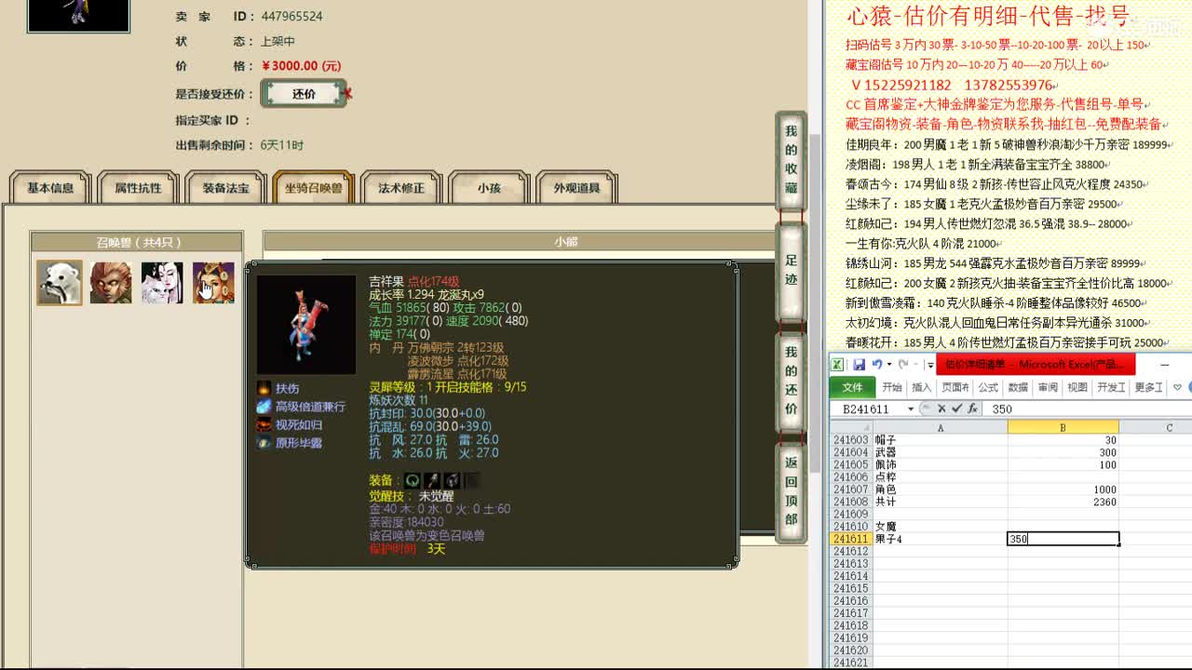Open the Excel 视图 ribbon tab

click(x=1077, y=387)
